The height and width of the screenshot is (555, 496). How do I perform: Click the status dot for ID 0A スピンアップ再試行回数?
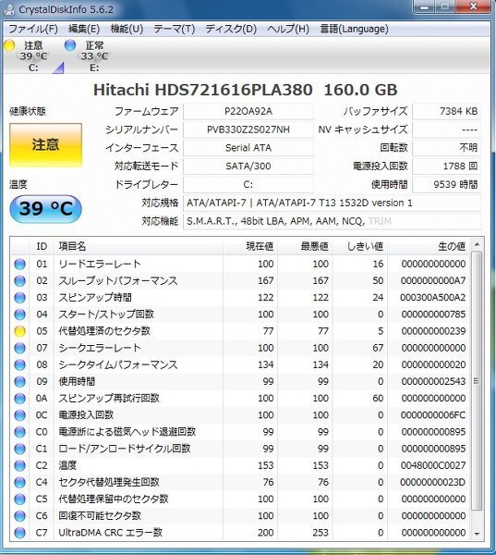19,399
